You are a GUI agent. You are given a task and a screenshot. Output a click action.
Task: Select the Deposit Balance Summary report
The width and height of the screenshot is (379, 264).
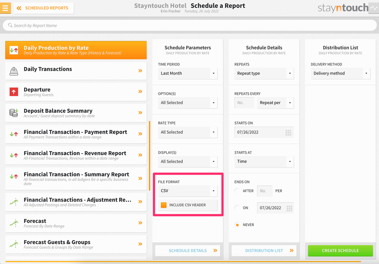76,113
